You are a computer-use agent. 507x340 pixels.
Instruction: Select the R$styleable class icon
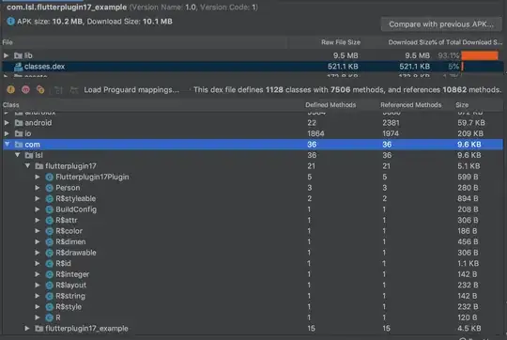coord(49,198)
